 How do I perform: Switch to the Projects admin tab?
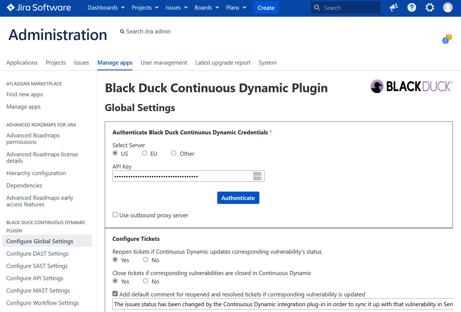click(x=56, y=63)
